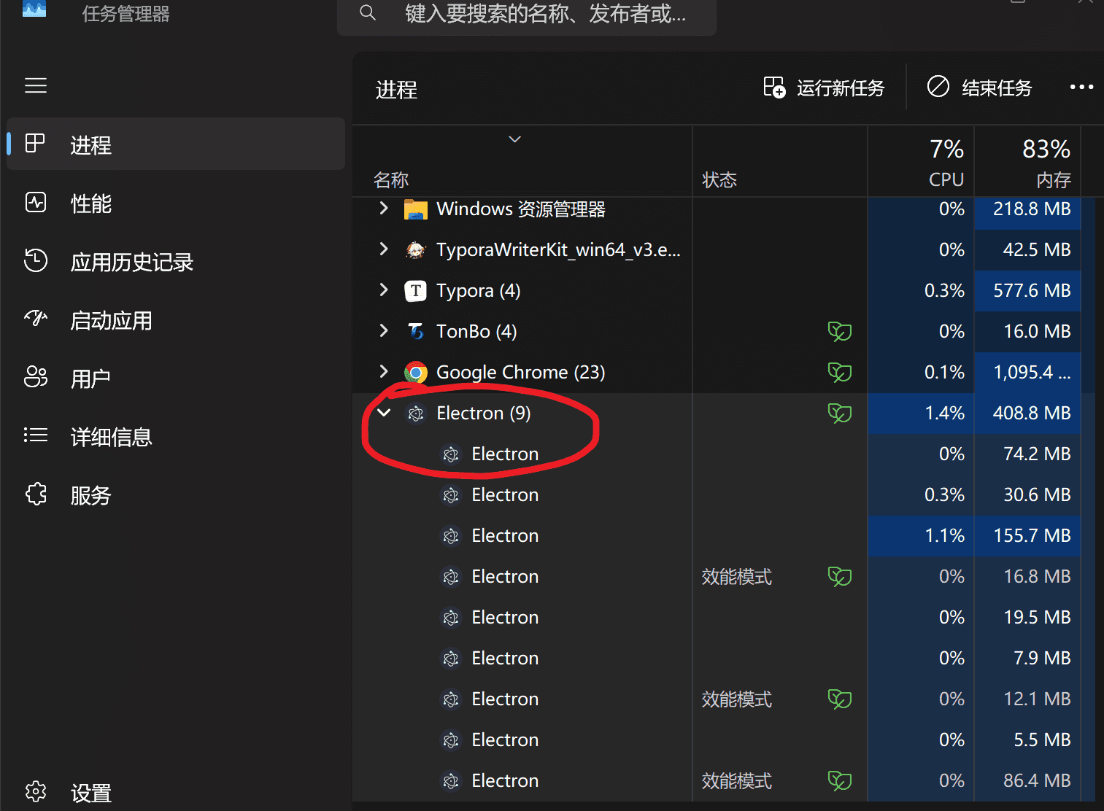
Task: Expand the TyporaWriterKit process group
Action: [384, 249]
